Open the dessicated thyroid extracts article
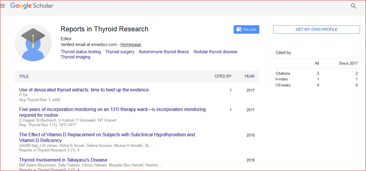Screen dimensions: 366x171 pos(84,90)
